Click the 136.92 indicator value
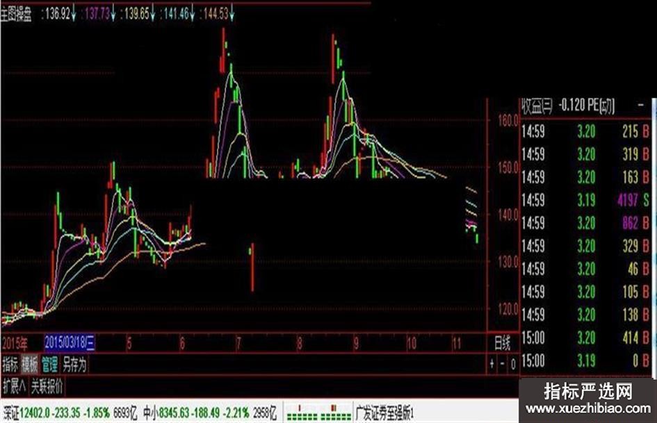 [x=58, y=14]
